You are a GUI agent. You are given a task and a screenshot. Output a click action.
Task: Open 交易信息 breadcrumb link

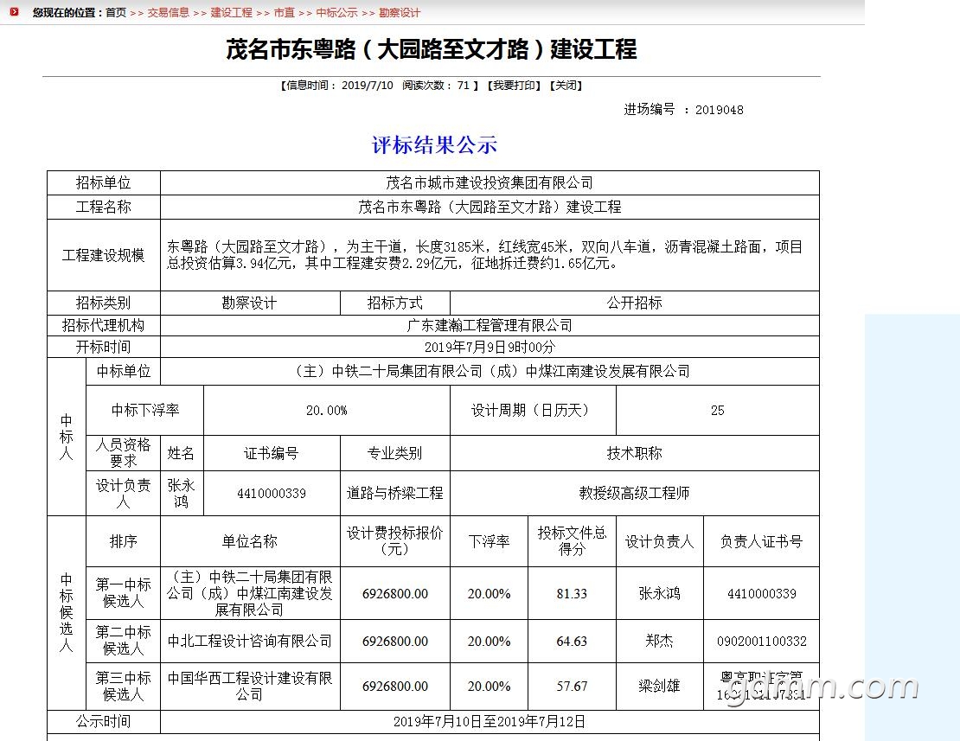pos(169,12)
